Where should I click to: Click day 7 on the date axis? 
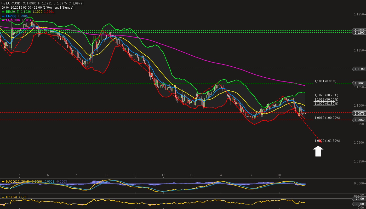(76, 175)
